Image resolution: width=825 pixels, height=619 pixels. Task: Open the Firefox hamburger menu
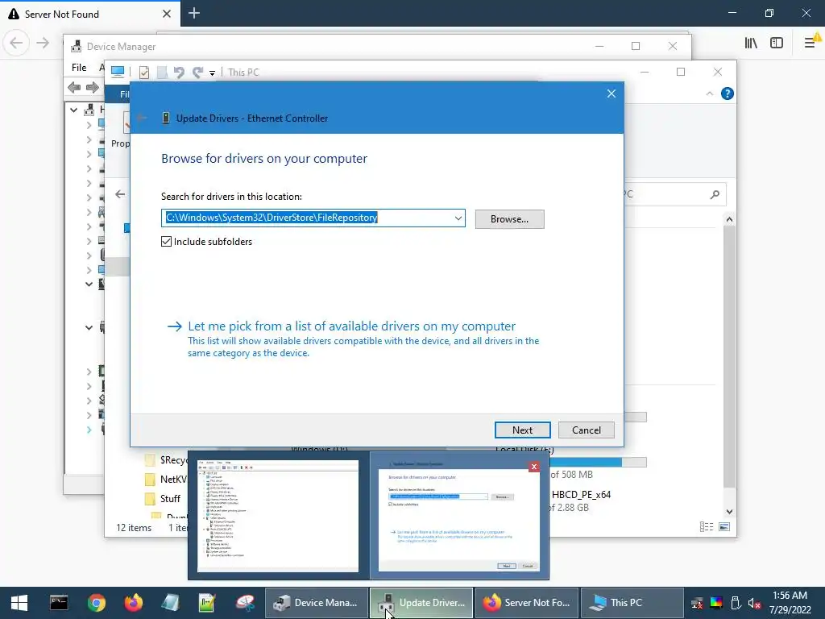point(810,43)
